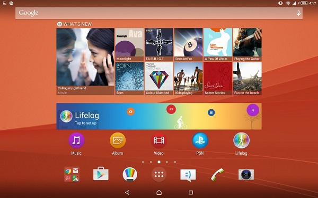Tap Lifelog banner to set up
The height and width of the screenshot is (198, 318).
point(159,116)
